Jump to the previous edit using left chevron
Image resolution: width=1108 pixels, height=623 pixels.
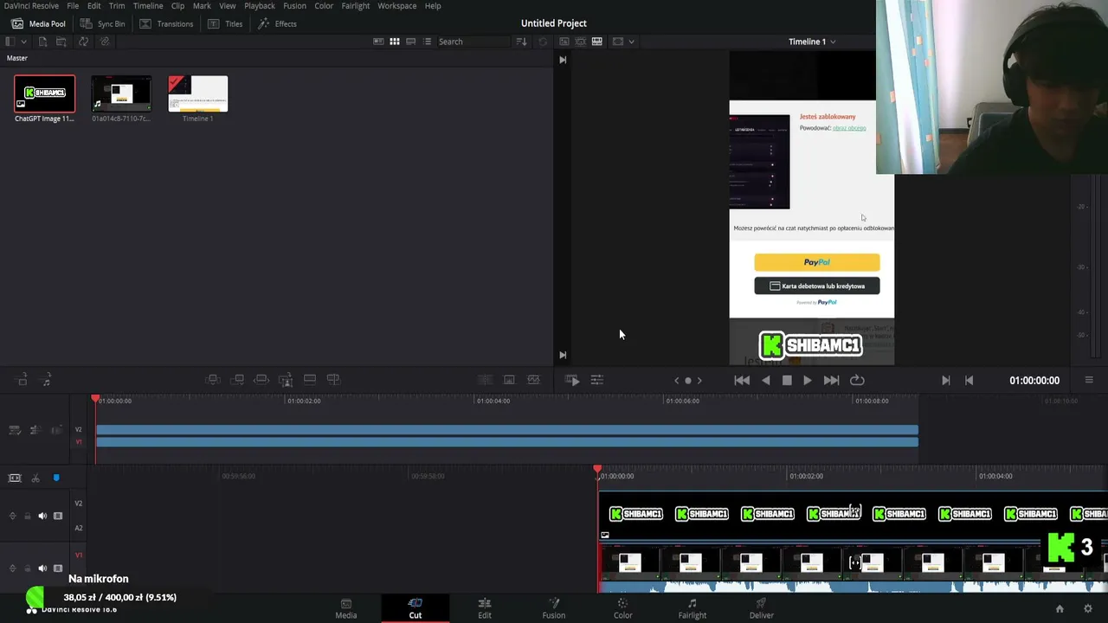point(677,380)
